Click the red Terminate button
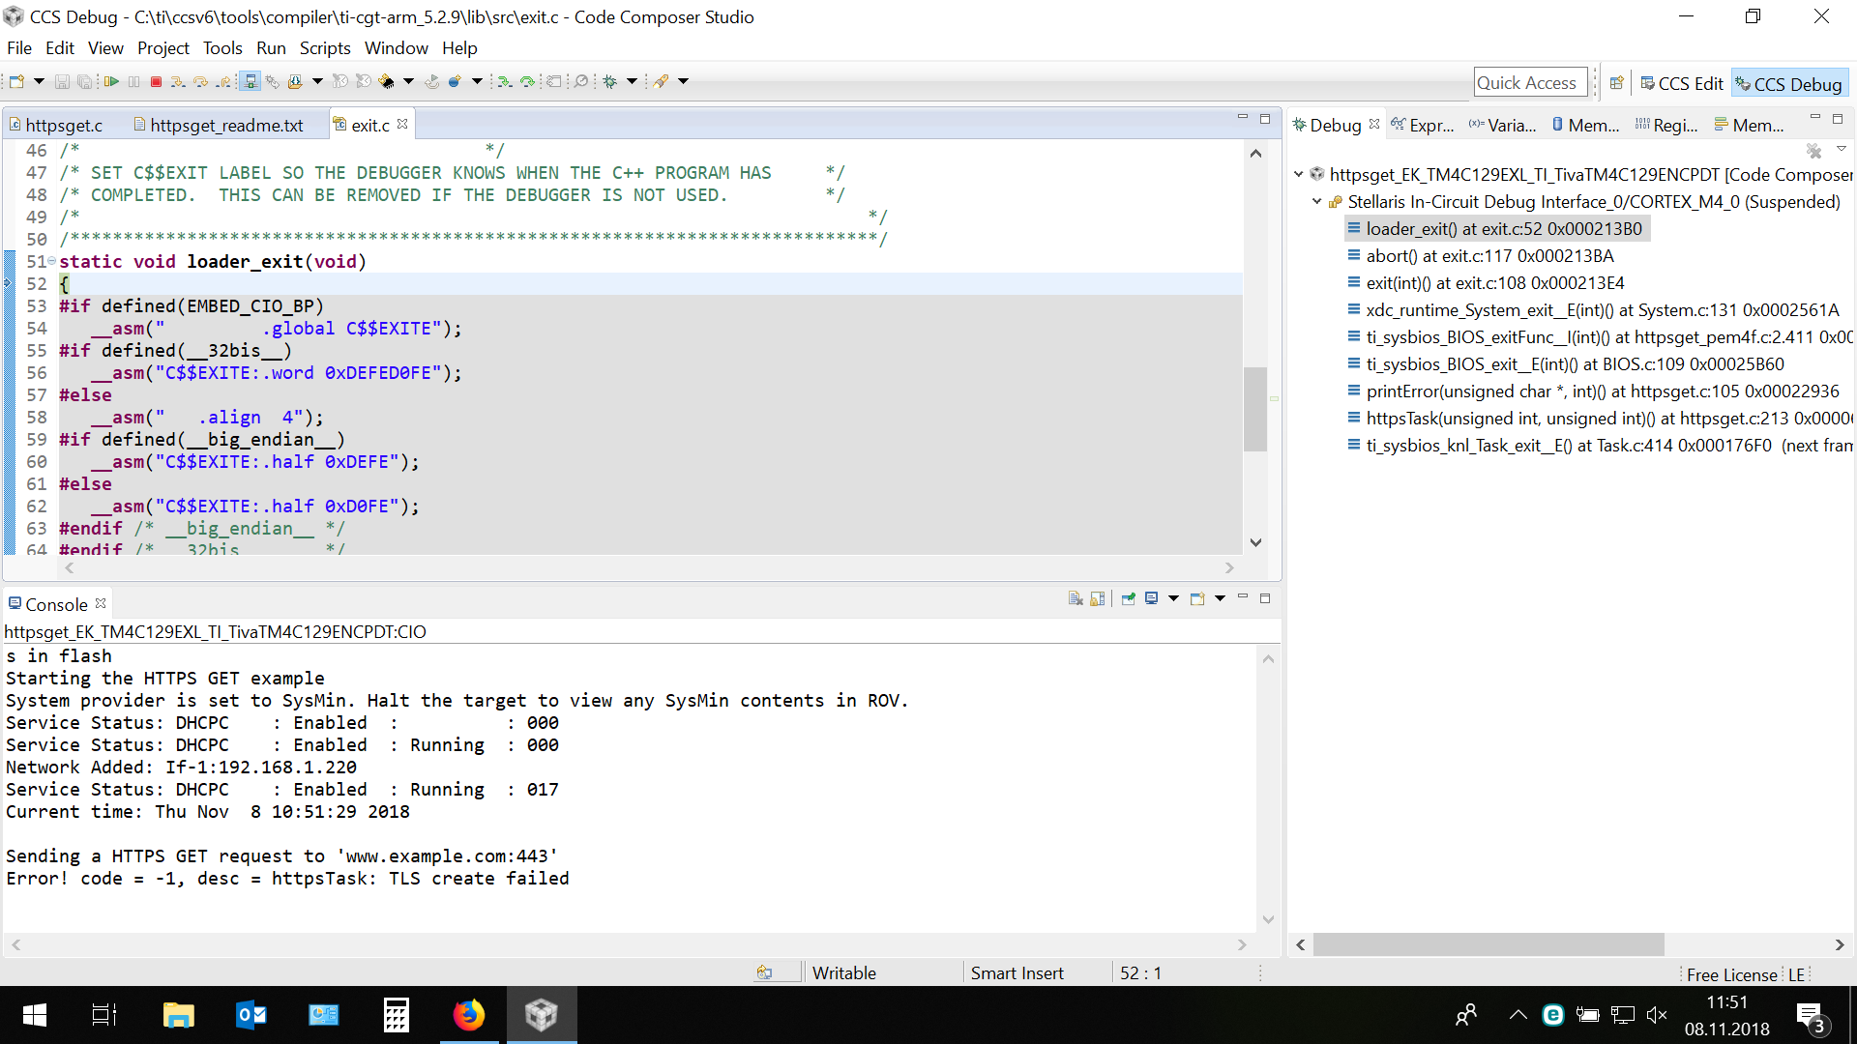Screen dimensions: 1857x1044 [156, 82]
